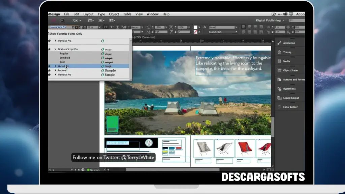Select the Bold style of Bickham Script Pro

click(63, 62)
